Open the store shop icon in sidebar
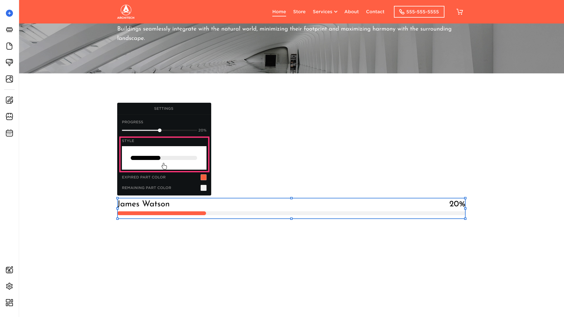Image resolution: width=564 pixels, height=317 pixels. (x=9, y=117)
